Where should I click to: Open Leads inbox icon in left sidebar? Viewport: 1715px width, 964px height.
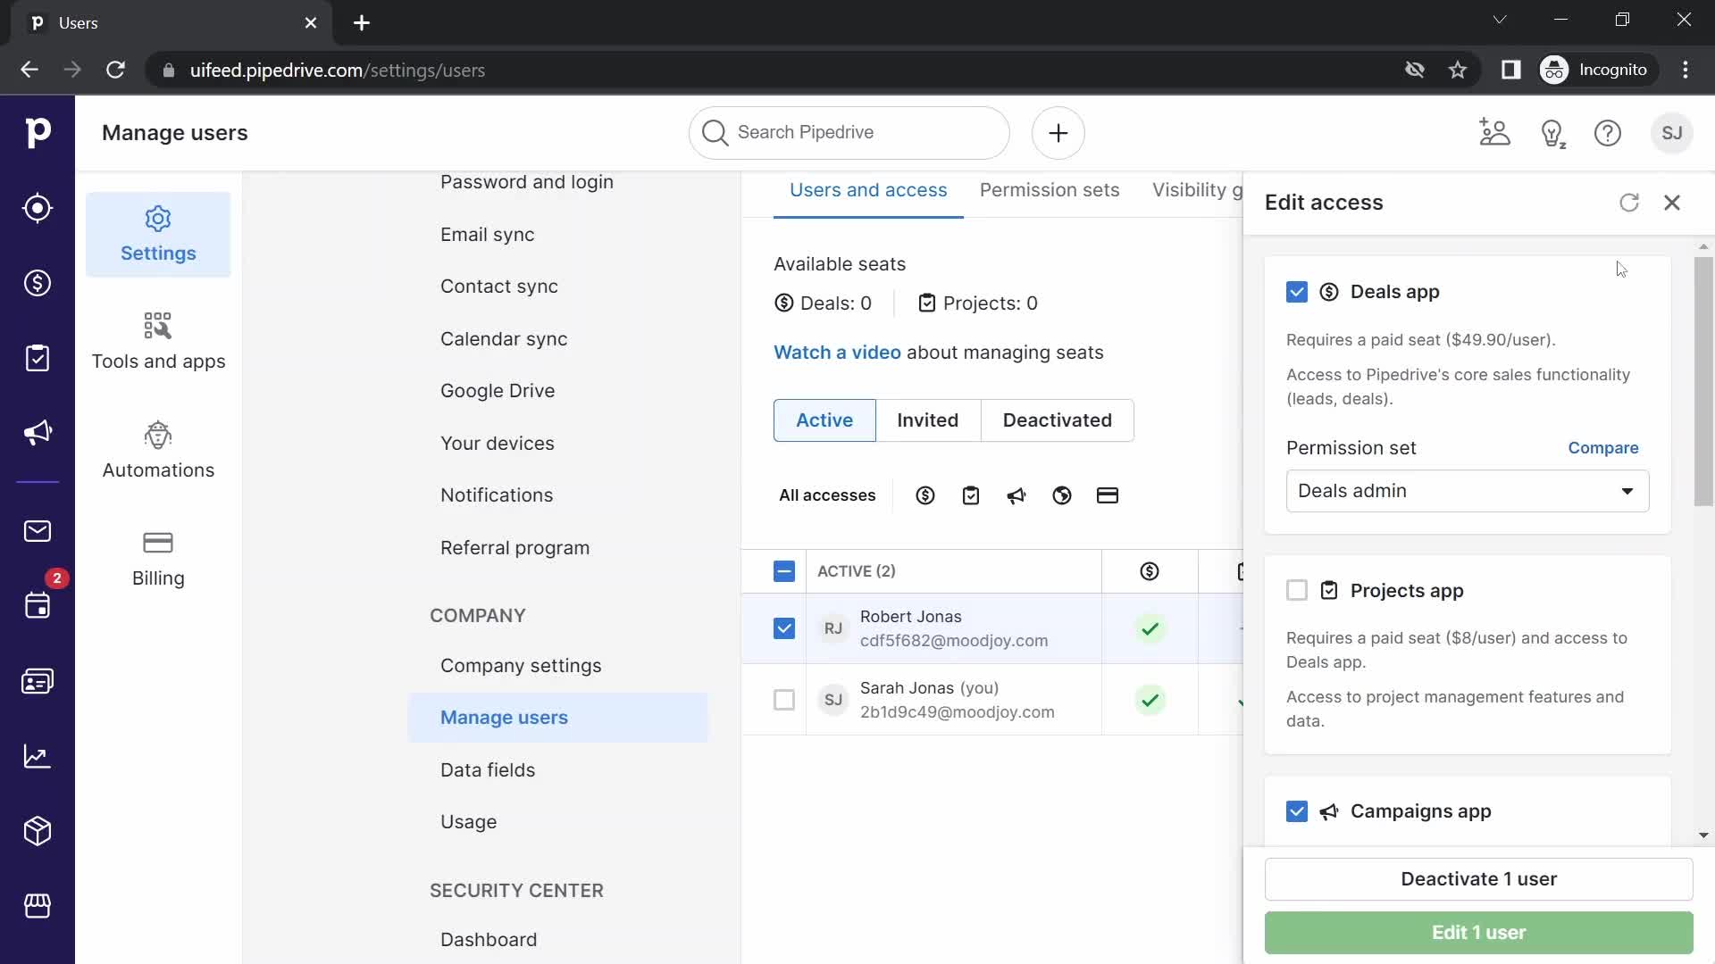pos(38,208)
